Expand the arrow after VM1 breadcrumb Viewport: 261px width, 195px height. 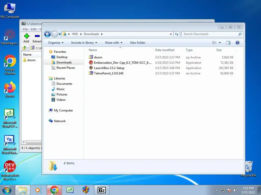click(x=81, y=34)
